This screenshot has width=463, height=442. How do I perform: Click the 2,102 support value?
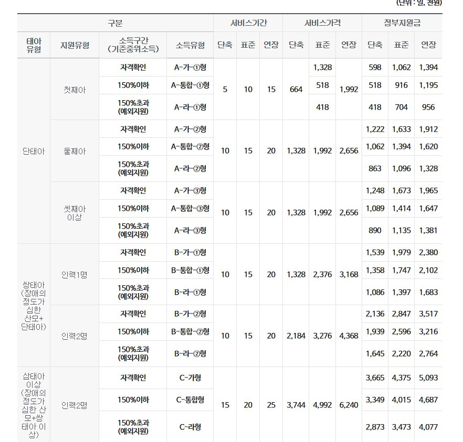(x=428, y=270)
